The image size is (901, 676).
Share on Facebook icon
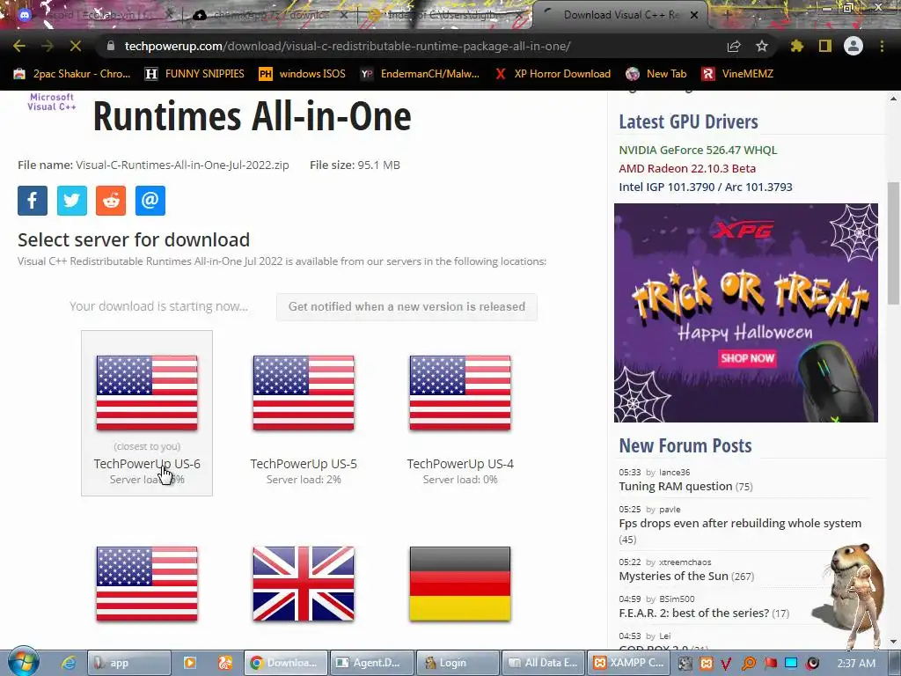click(x=33, y=201)
